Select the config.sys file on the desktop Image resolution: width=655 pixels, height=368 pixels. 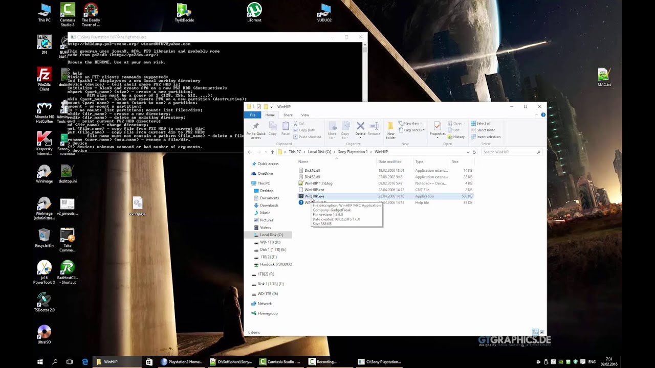[x=138, y=206]
